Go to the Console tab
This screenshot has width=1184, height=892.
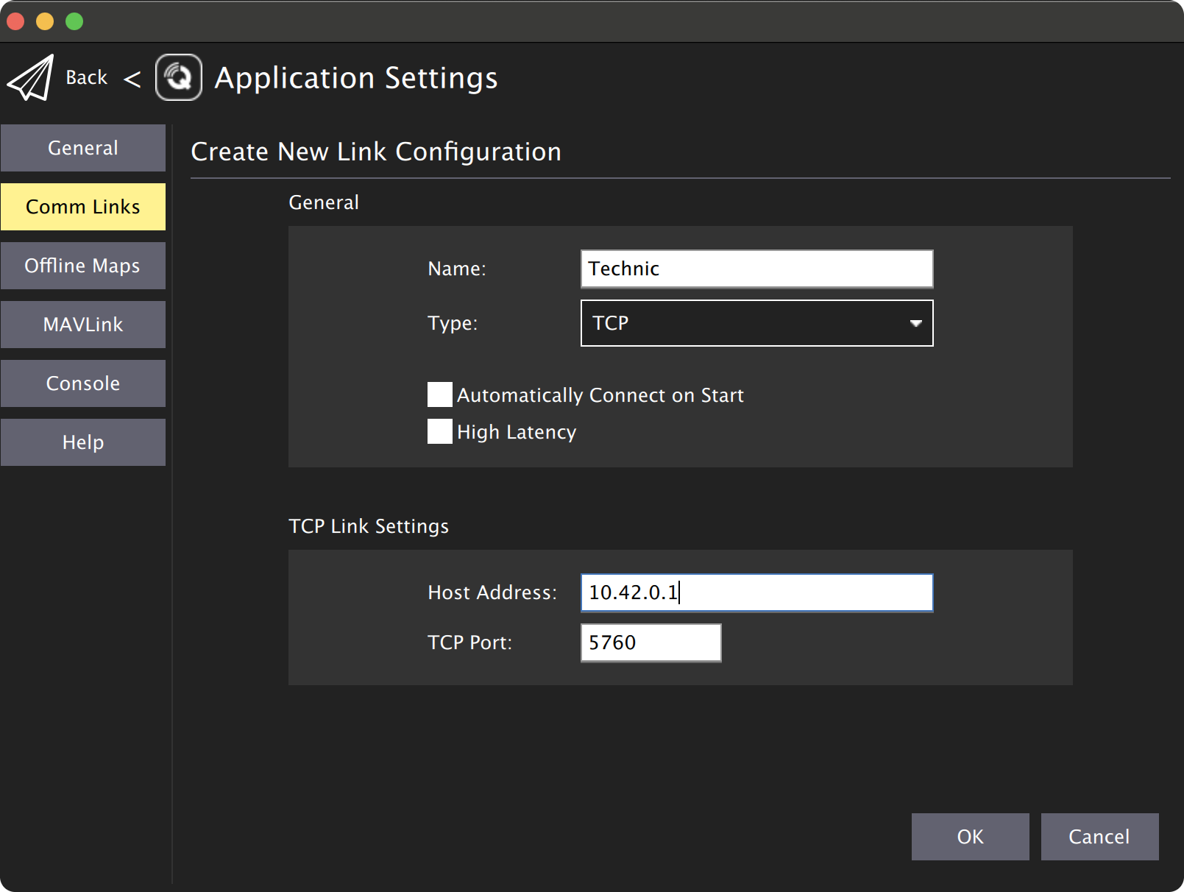click(83, 383)
